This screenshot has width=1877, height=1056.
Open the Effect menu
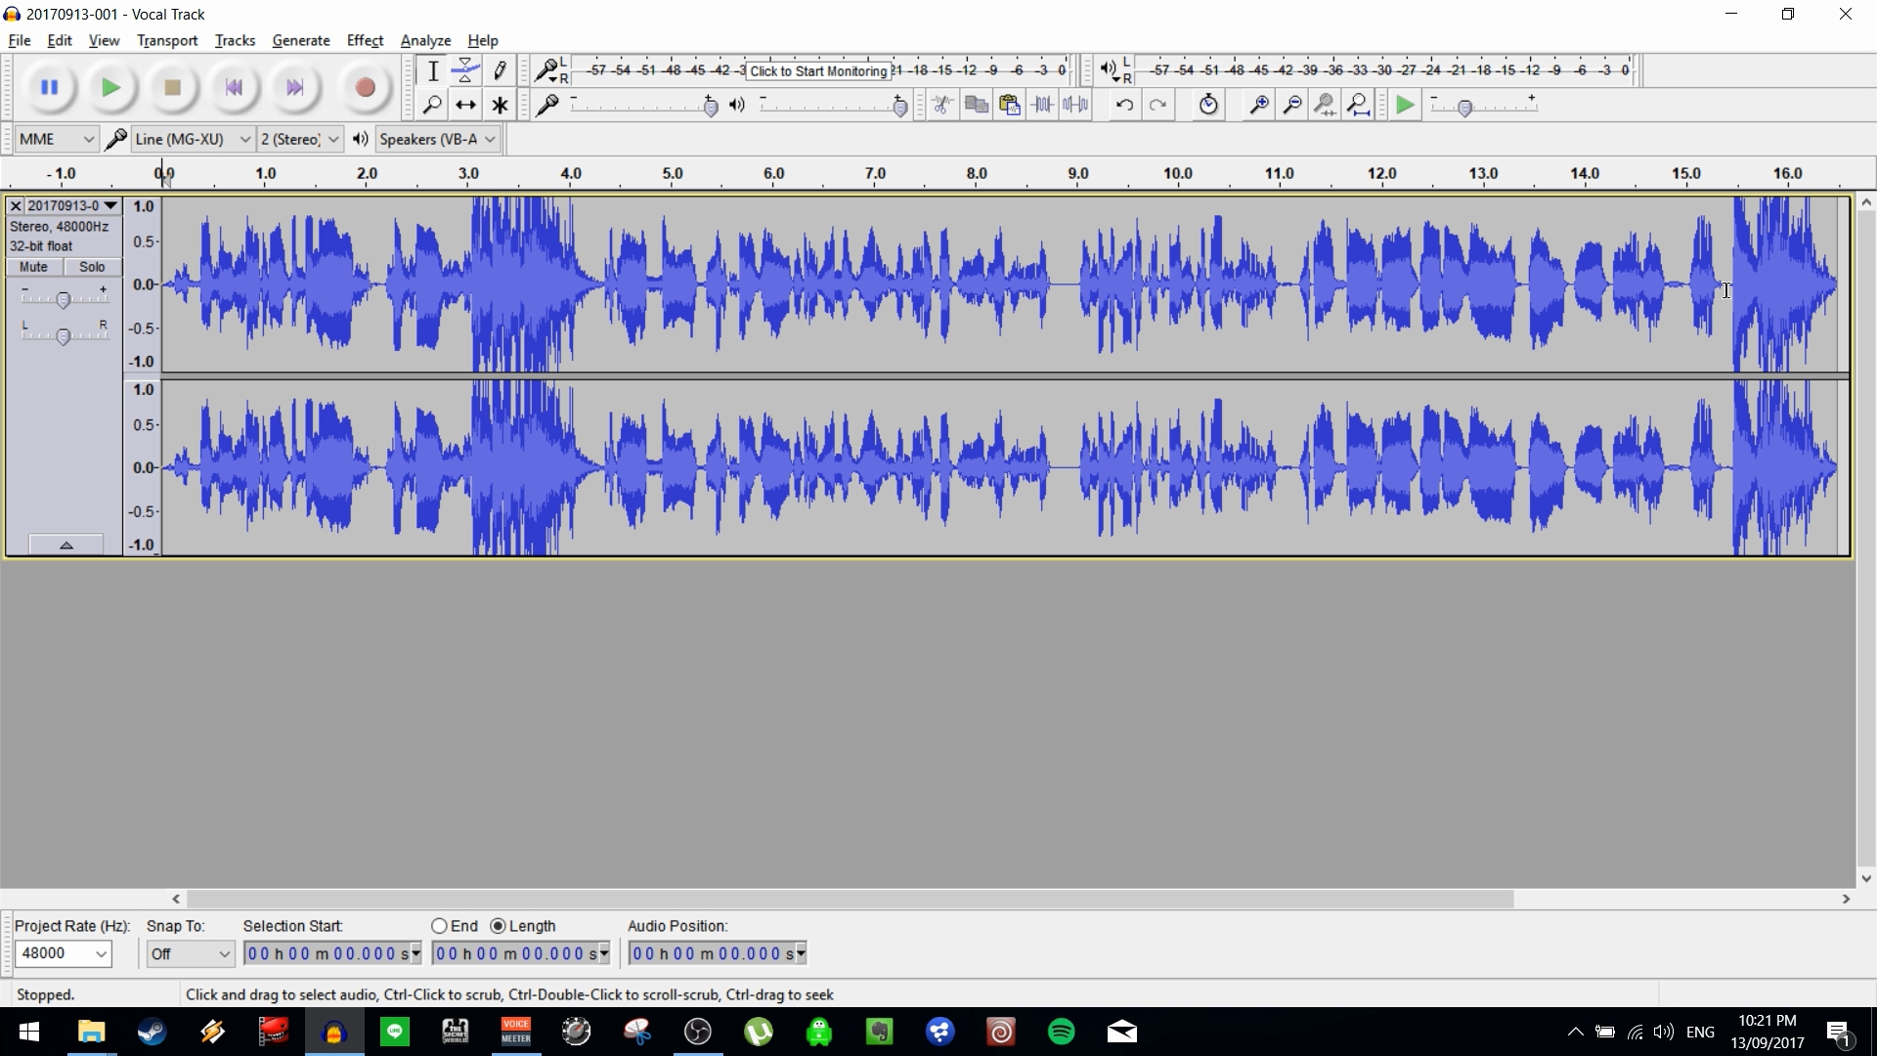tap(365, 40)
